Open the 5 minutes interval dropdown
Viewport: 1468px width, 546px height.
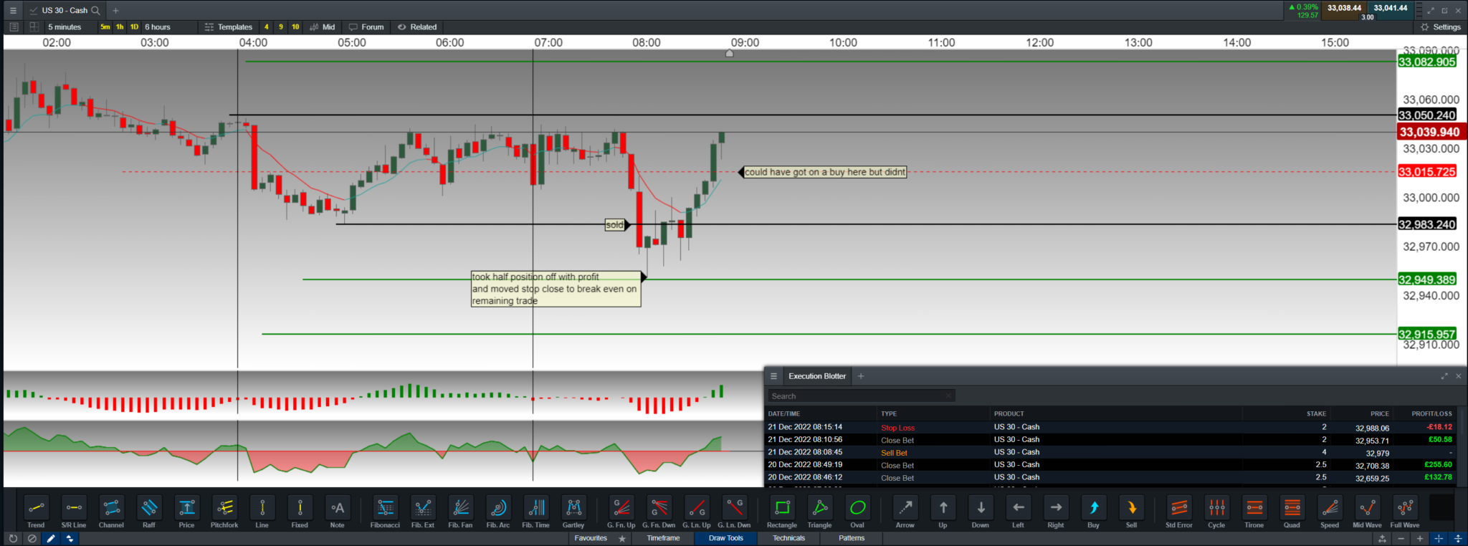pyautogui.click(x=65, y=27)
